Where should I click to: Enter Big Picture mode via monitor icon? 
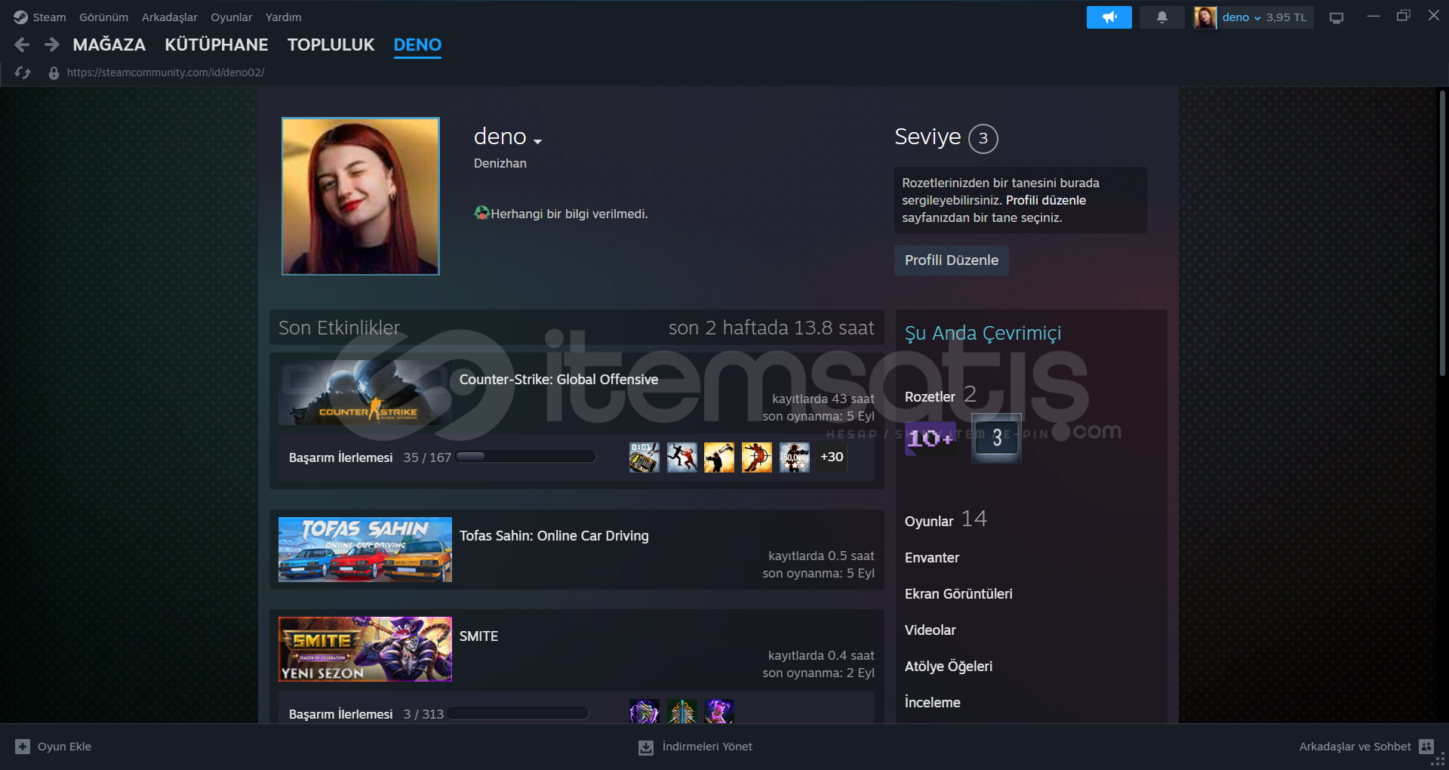click(1337, 17)
